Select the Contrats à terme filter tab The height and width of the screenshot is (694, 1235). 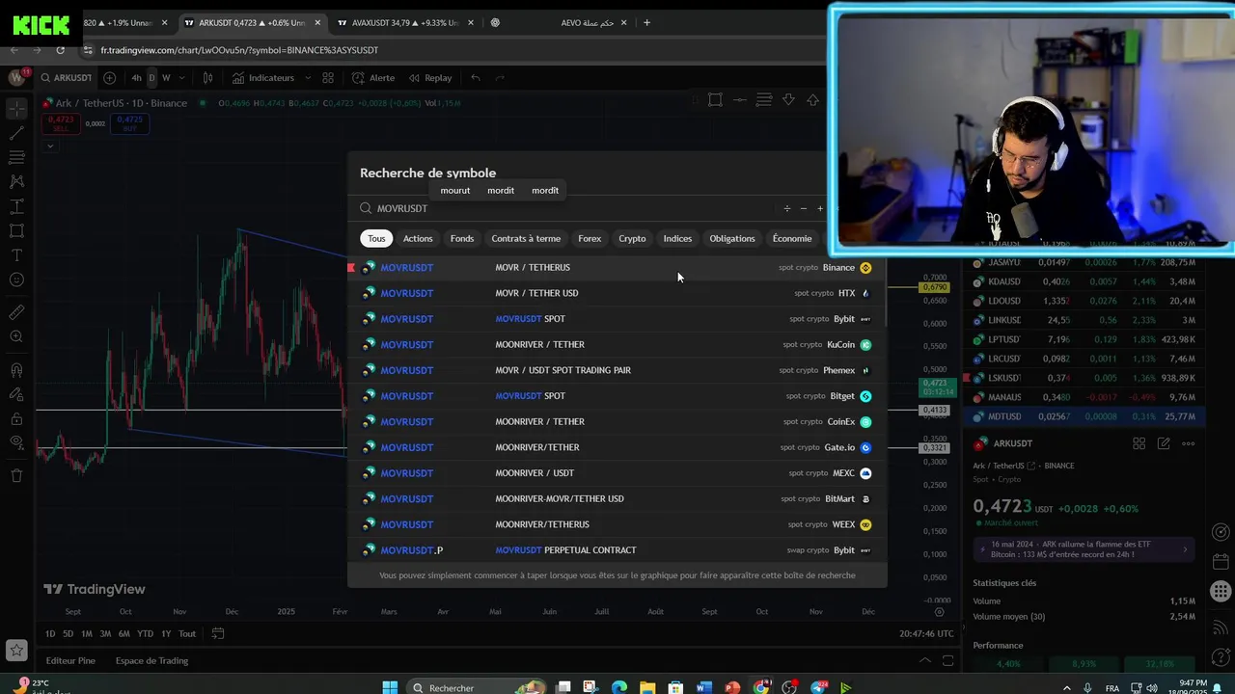point(526,238)
